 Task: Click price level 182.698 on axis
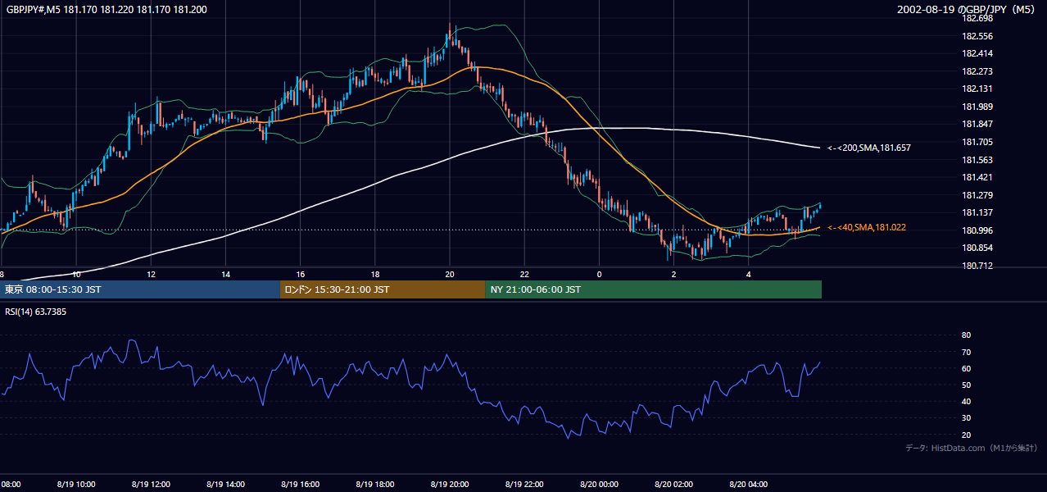pyautogui.click(x=977, y=18)
